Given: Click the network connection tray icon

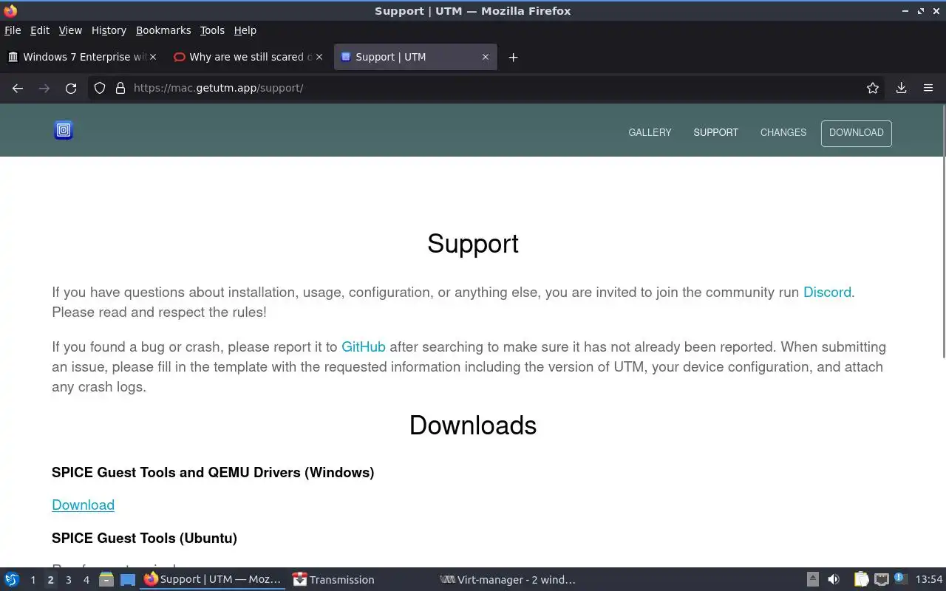Looking at the screenshot, I should (881, 580).
